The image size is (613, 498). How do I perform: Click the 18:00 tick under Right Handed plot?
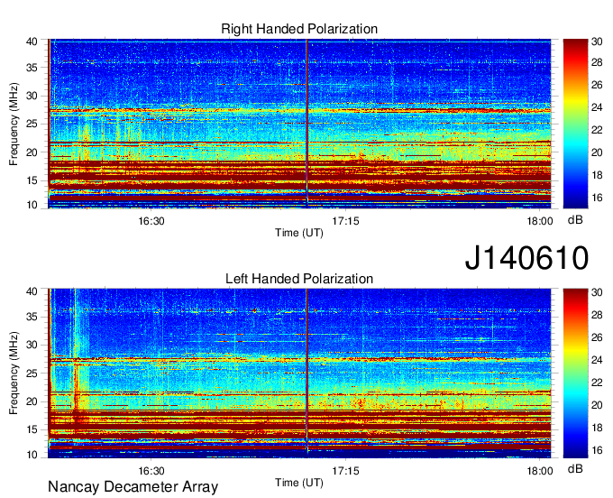[x=540, y=221]
